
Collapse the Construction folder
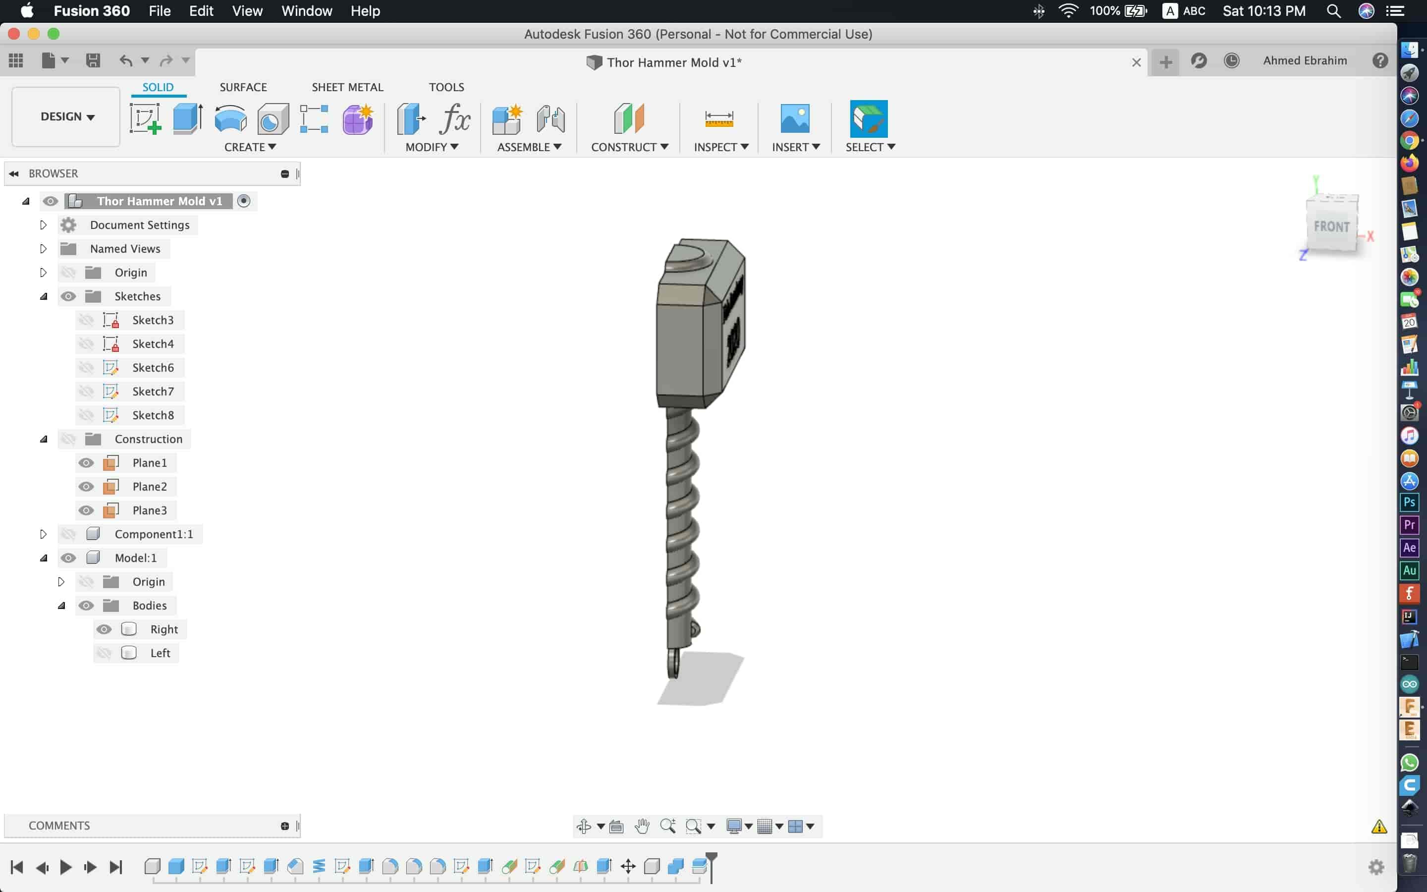pos(43,439)
